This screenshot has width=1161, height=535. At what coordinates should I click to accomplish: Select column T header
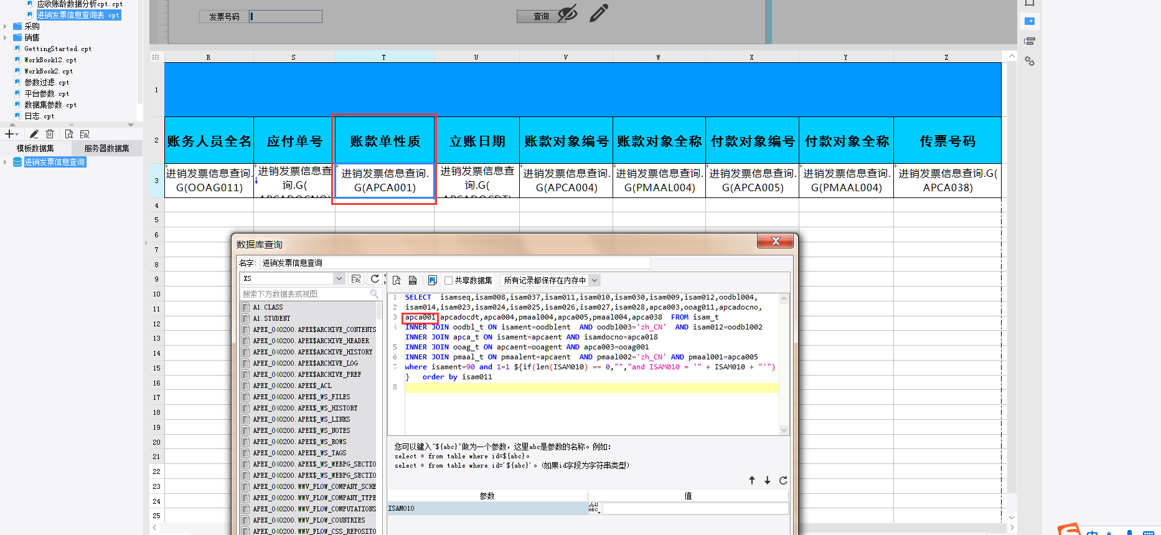[384, 57]
